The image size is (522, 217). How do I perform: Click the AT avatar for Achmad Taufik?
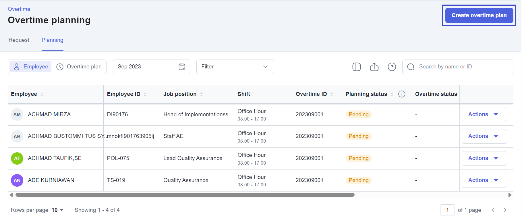pyautogui.click(x=17, y=158)
